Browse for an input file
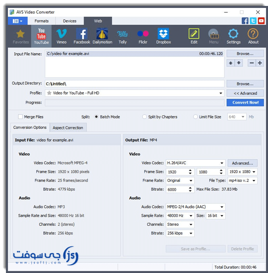Screen dimensions: 268x273 pos(245,54)
